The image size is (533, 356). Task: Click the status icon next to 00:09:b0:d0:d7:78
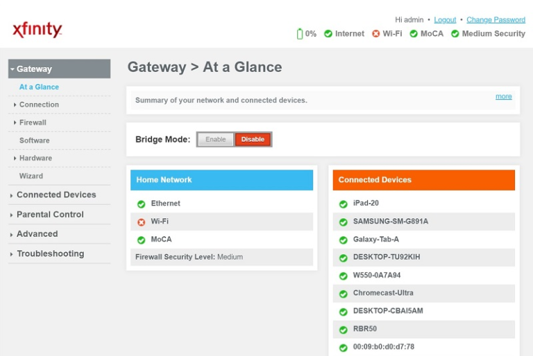[344, 348]
